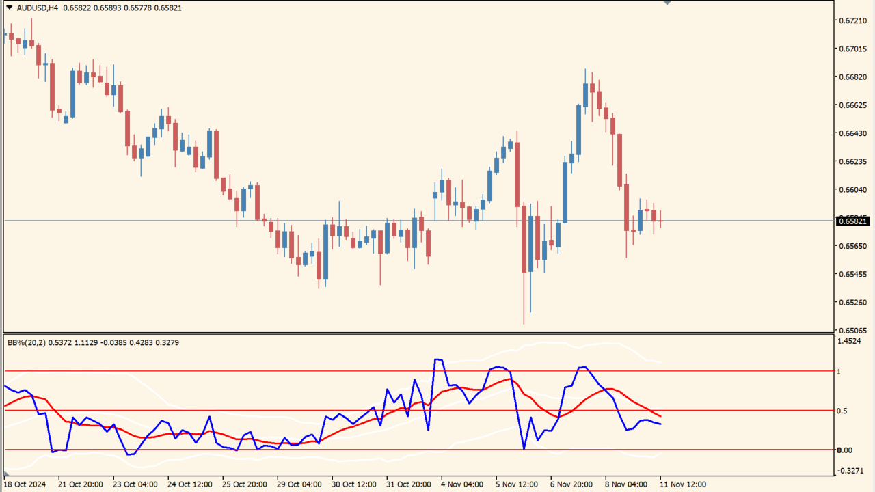Click the 31 Oct 20:00 time label
The height and width of the screenshot is (492, 875).
coord(409,484)
